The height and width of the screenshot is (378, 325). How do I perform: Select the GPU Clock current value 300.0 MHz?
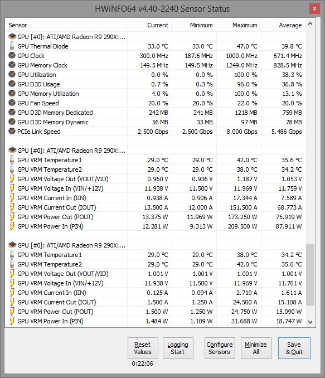tap(154, 56)
